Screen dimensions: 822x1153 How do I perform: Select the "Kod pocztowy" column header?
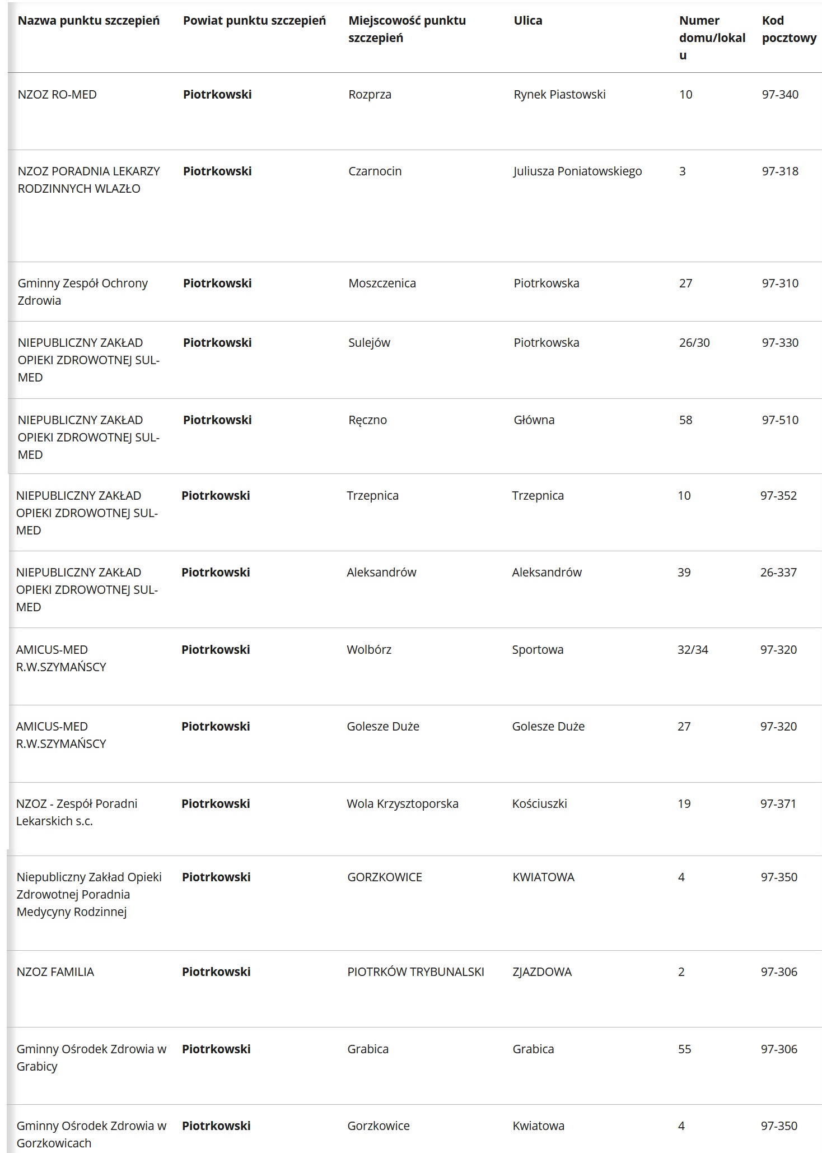point(788,29)
